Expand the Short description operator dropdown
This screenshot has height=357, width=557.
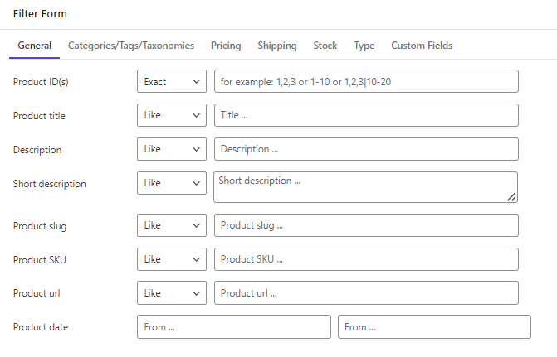coord(172,183)
